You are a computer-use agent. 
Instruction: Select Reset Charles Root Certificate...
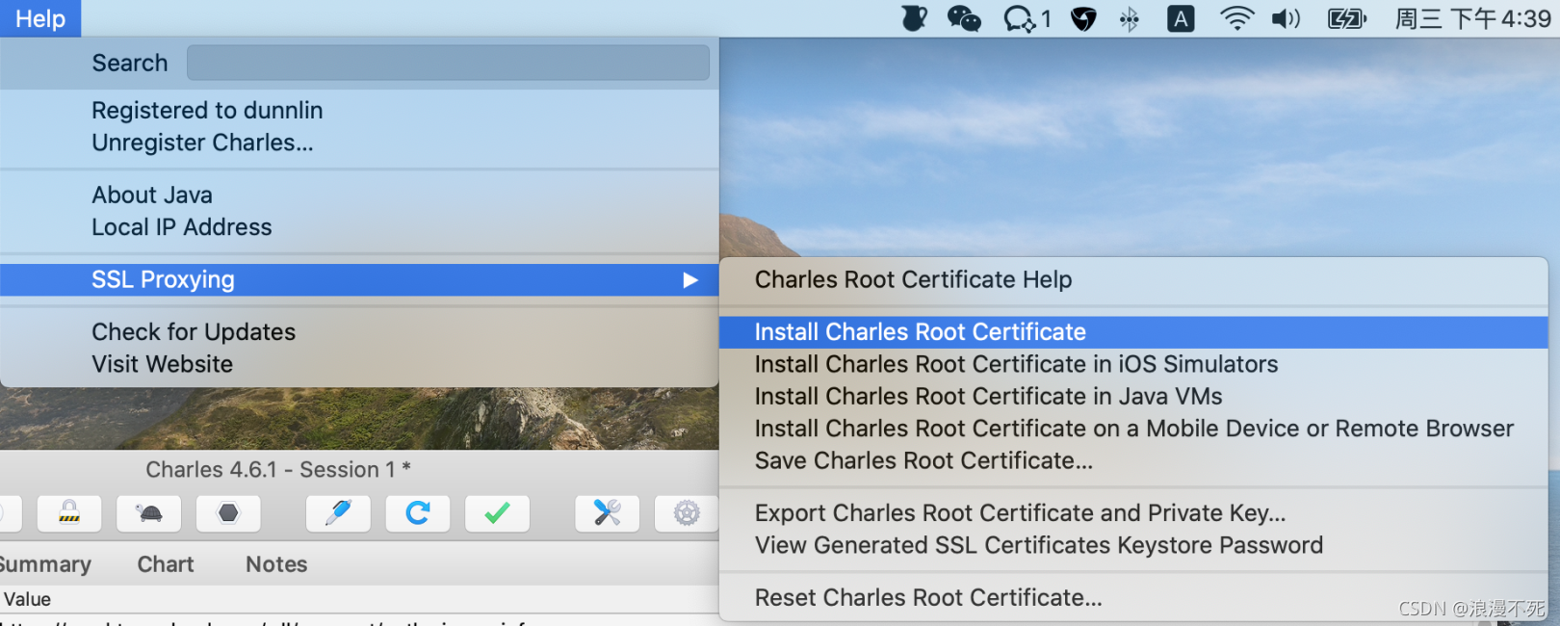point(1133,598)
